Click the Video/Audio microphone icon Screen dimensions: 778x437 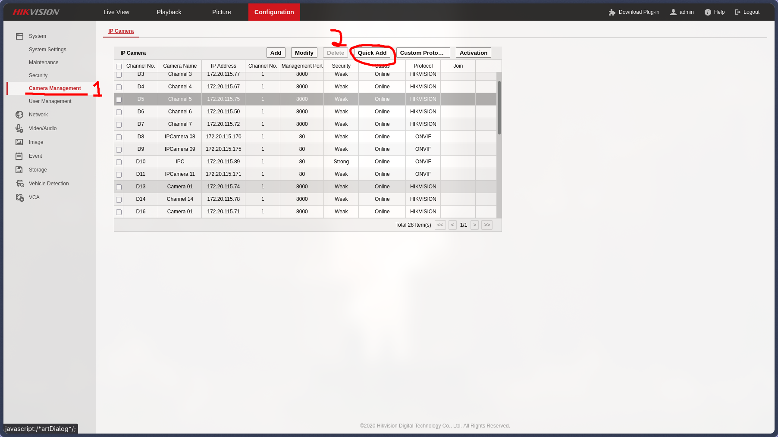coord(19,128)
